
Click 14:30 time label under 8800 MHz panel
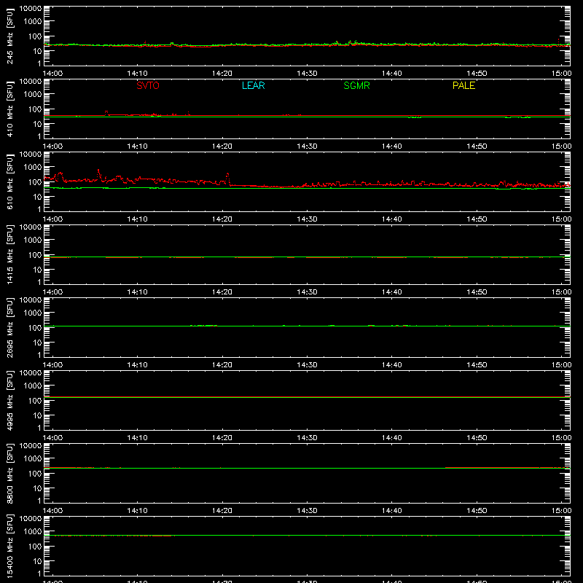pyautogui.click(x=307, y=511)
